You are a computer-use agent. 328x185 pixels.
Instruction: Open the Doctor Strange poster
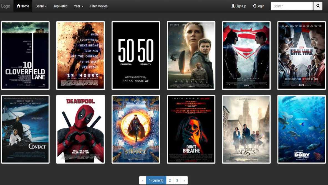click(x=136, y=129)
